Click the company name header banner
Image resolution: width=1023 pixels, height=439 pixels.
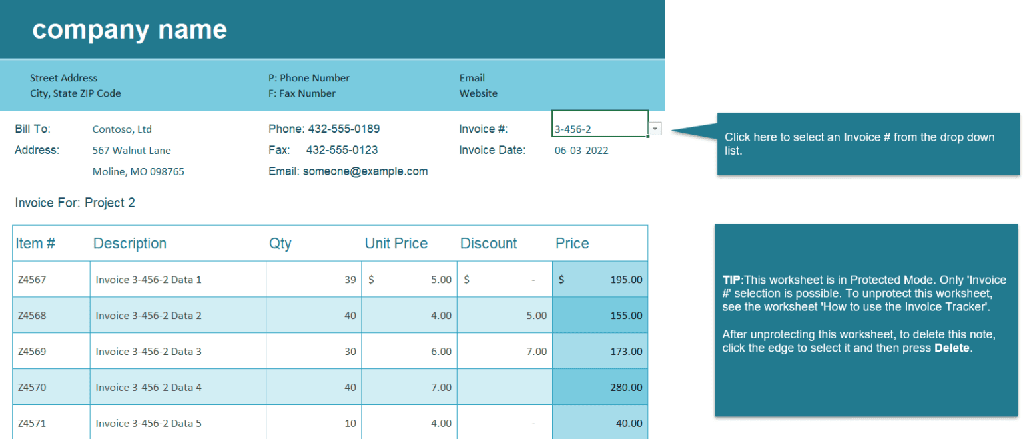point(130,29)
